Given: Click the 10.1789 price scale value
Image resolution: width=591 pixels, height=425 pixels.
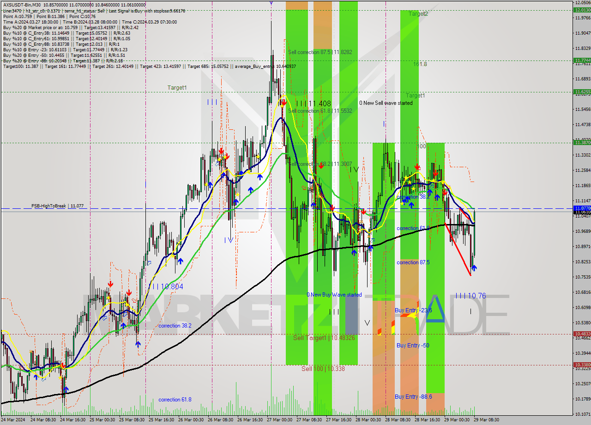Looking at the screenshot, I should pos(583,399).
